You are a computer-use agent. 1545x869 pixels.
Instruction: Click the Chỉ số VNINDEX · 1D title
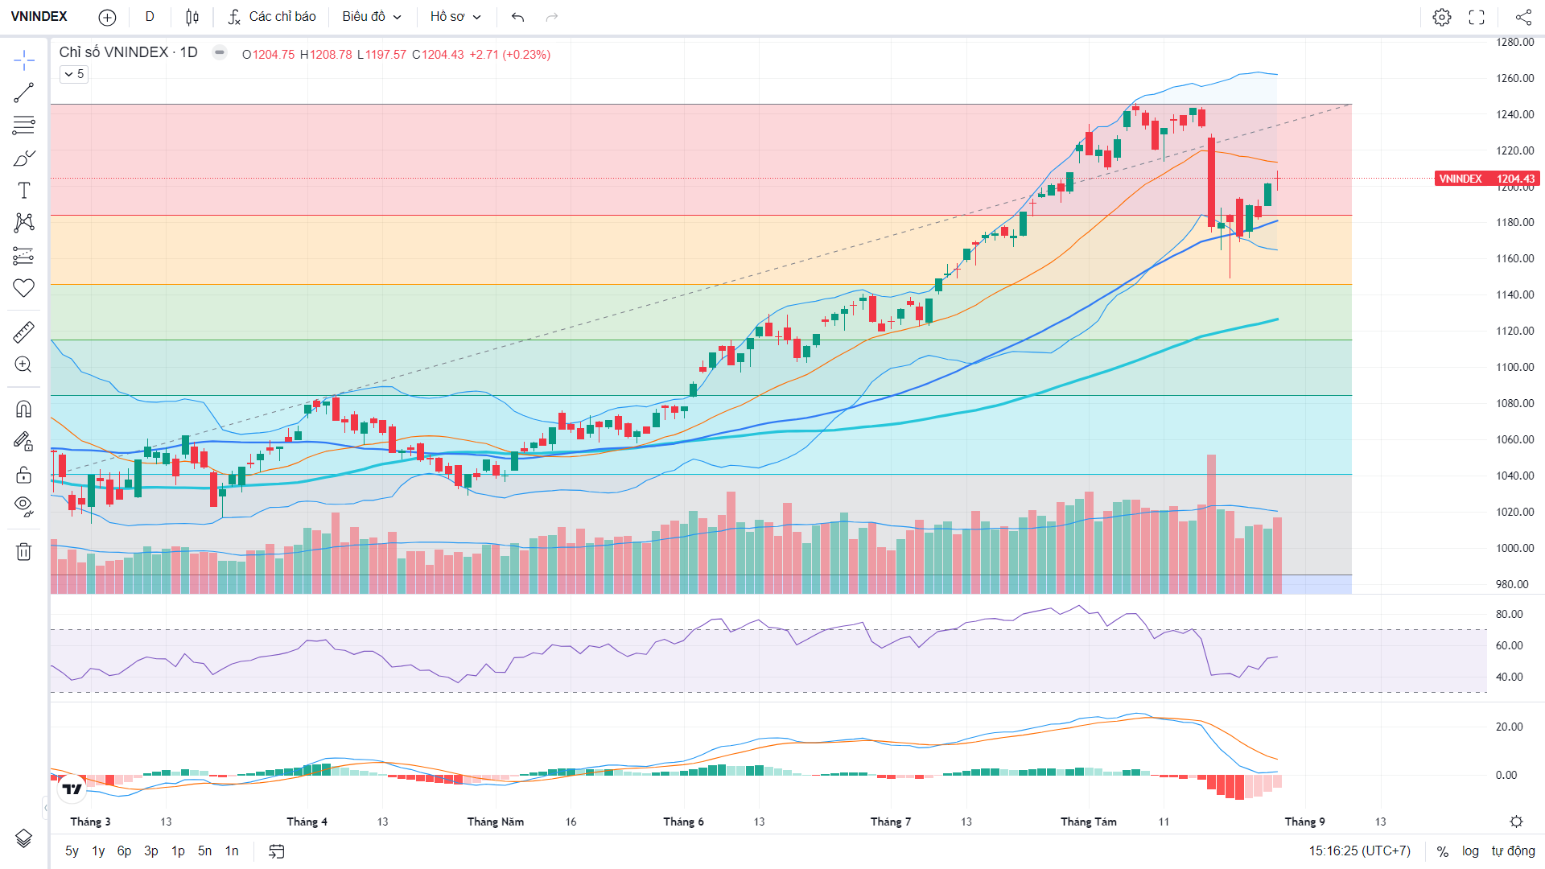pyautogui.click(x=128, y=52)
